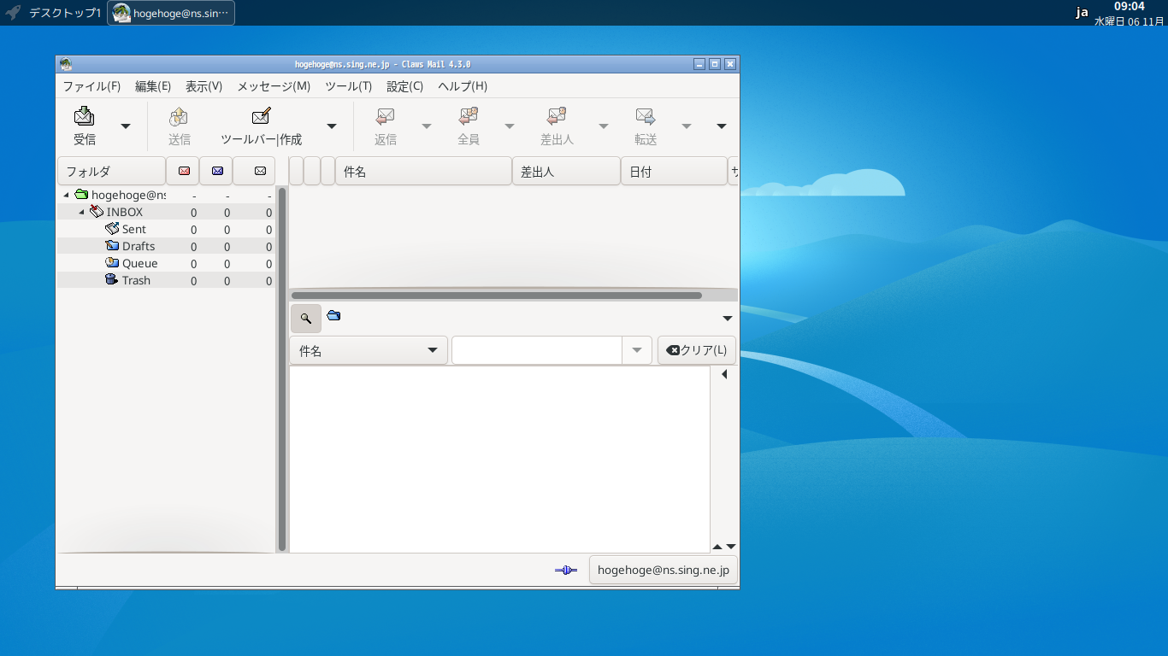Click the online/offline connection status icon

[565, 570]
